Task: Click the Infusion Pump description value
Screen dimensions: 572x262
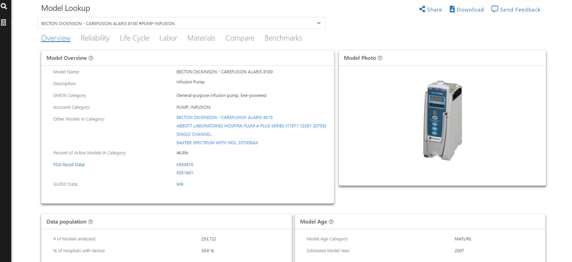Action: point(191,82)
